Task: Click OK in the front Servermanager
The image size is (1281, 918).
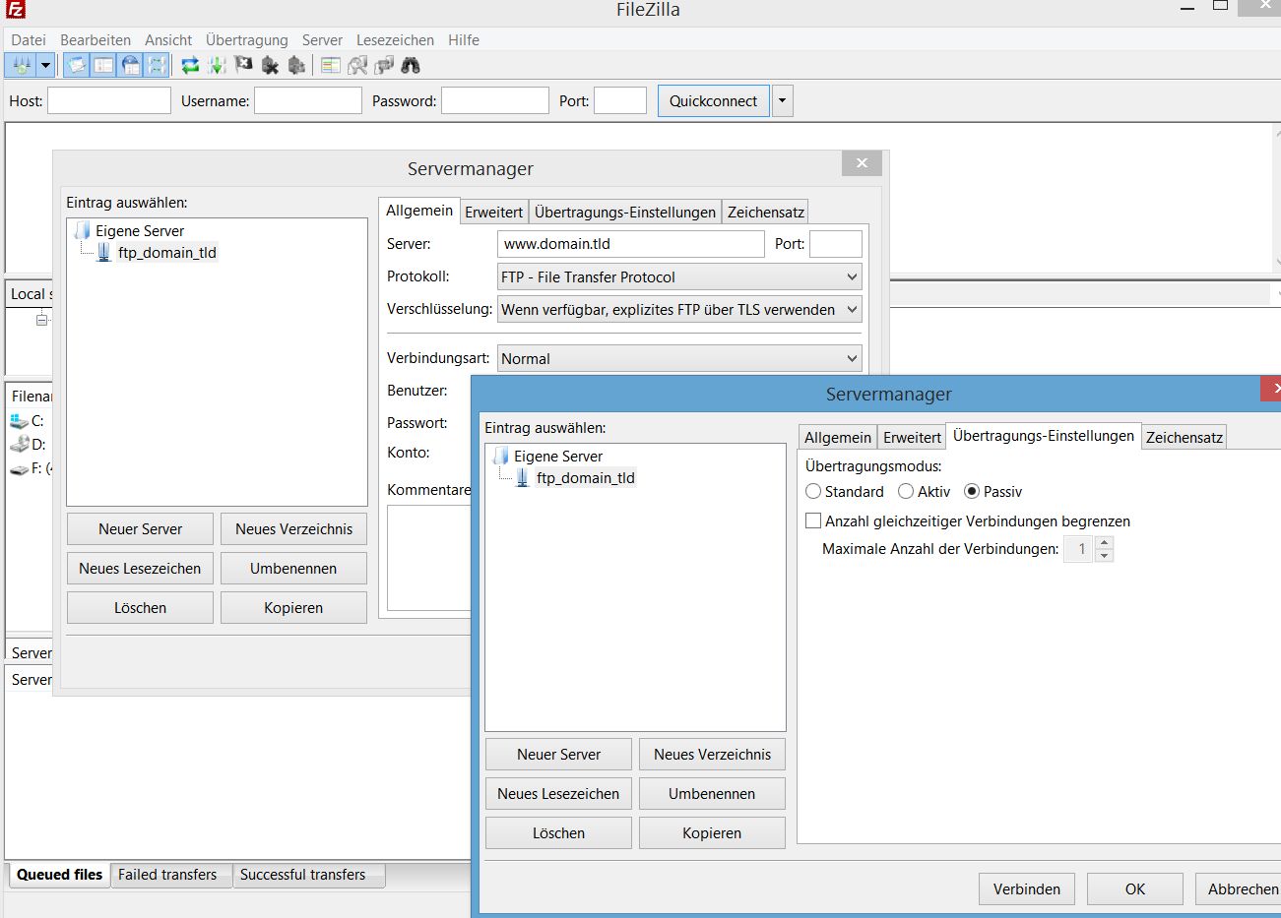Action: pyautogui.click(x=1135, y=888)
